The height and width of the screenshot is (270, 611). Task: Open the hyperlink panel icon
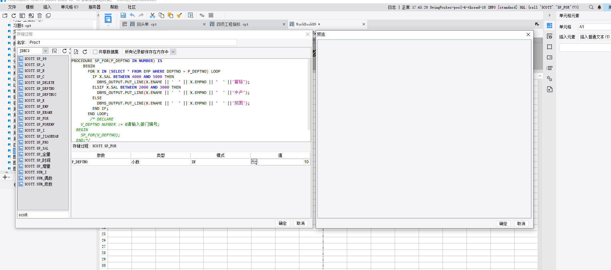(550, 79)
